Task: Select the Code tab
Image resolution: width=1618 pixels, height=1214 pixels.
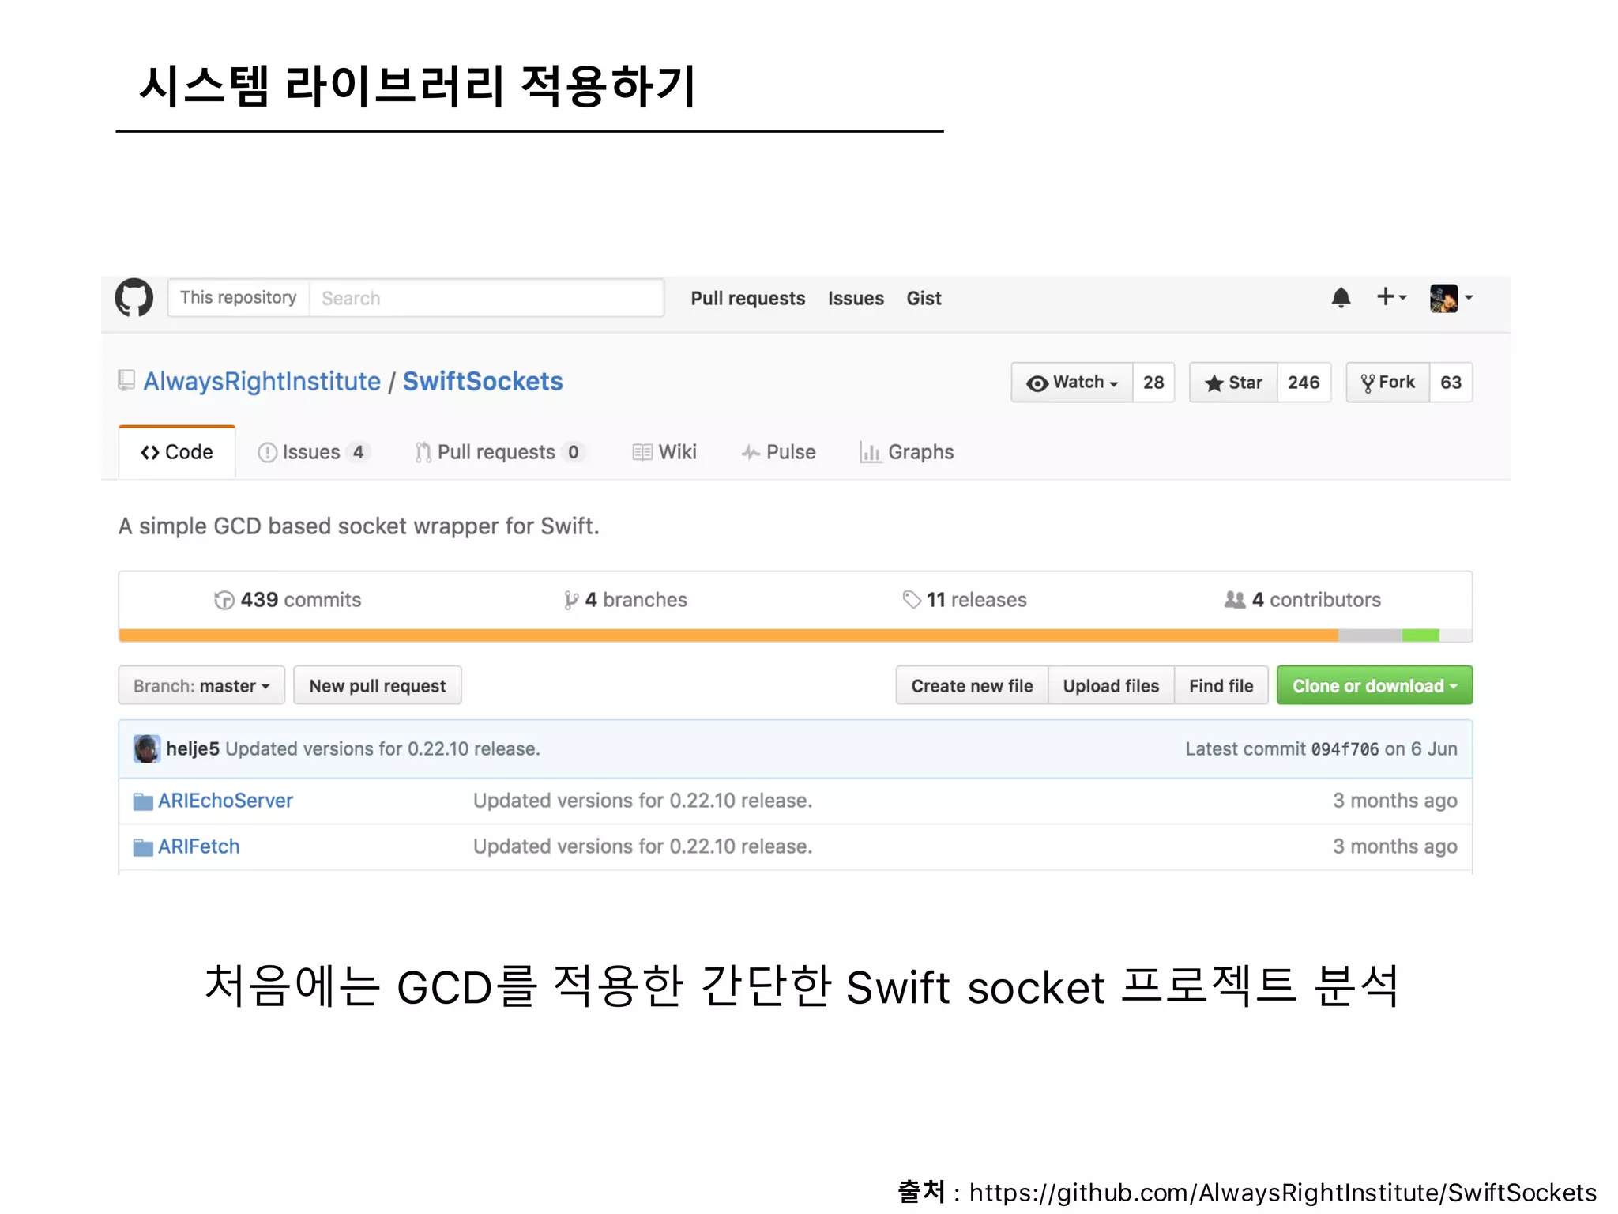Action: pyautogui.click(x=177, y=452)
